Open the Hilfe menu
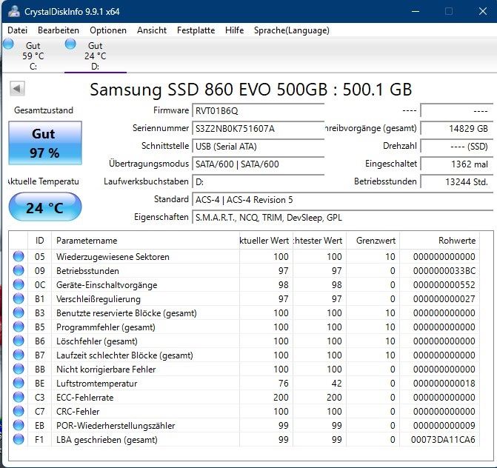497x468 pixels. pyautogui.click(x=235, y=30)
